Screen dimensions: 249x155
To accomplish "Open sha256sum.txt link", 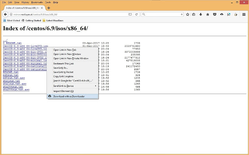I will pos(13,87).
